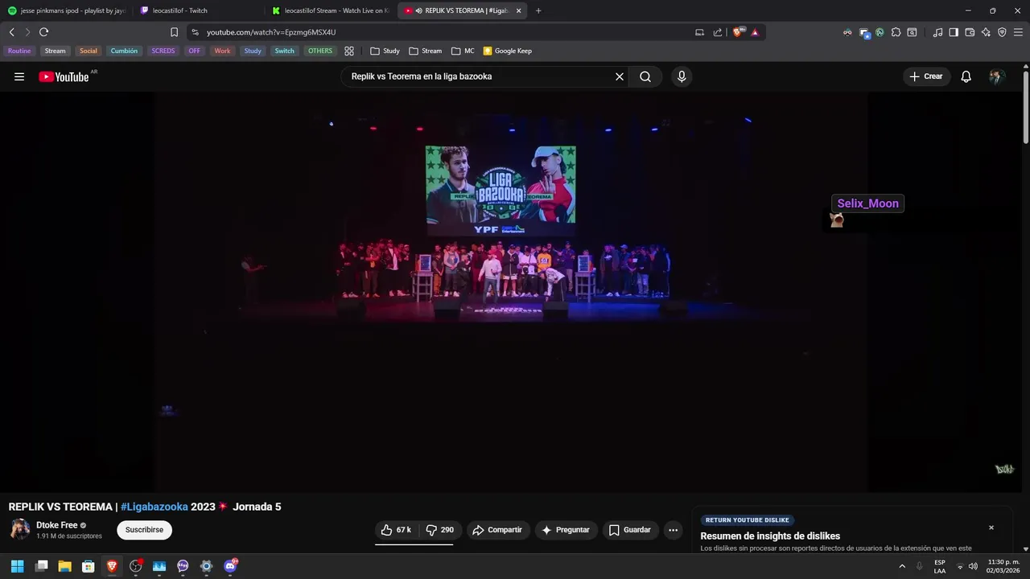Open the YouTube guide hamburger menu

point(19,76)
